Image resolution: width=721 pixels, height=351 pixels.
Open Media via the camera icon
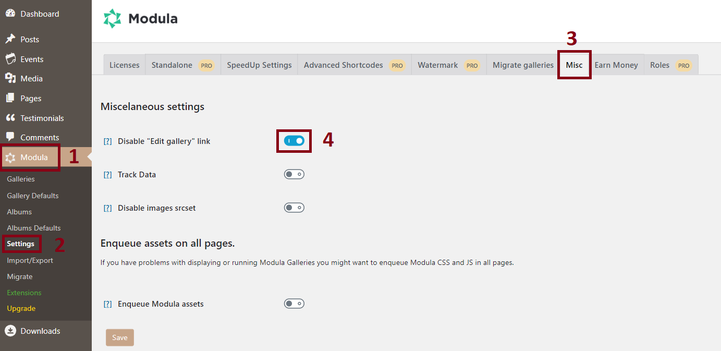coord(10,78)
